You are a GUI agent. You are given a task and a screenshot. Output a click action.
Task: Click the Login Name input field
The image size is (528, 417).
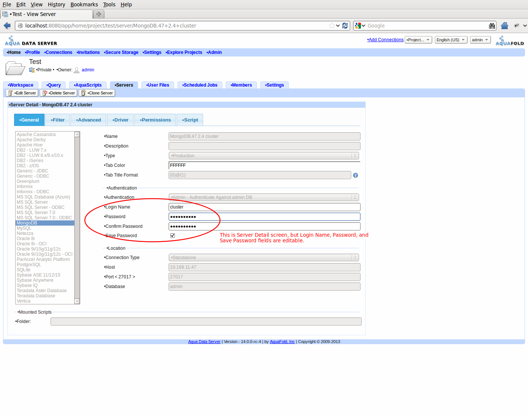[x=264, y=207]
